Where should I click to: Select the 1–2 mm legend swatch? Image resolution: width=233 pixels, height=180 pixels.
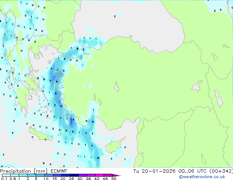23,175
